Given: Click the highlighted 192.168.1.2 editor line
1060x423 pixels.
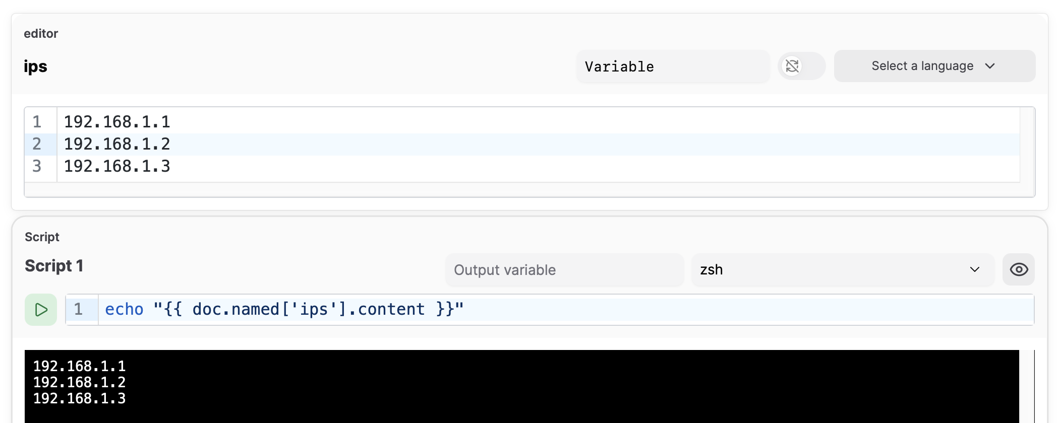Looking at the screenshot, I should (x=117, y=144).
